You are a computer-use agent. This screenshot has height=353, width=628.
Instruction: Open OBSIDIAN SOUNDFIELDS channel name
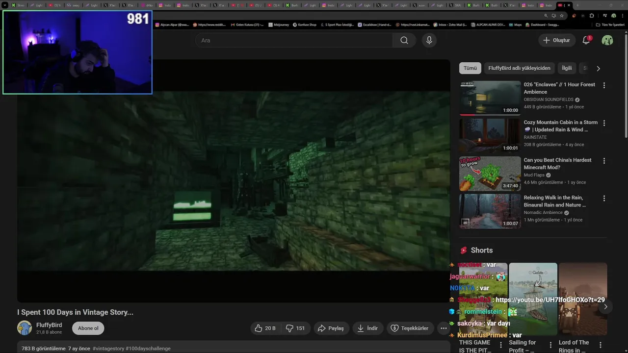pyautogui.click(x=549, y=100)
